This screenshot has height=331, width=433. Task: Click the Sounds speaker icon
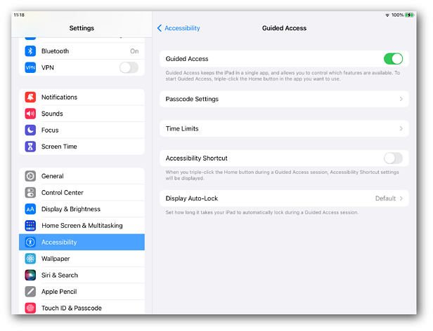[30, 114]
